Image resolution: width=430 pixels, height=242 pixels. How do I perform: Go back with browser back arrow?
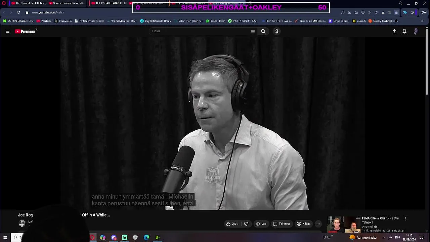click(4, 12)
